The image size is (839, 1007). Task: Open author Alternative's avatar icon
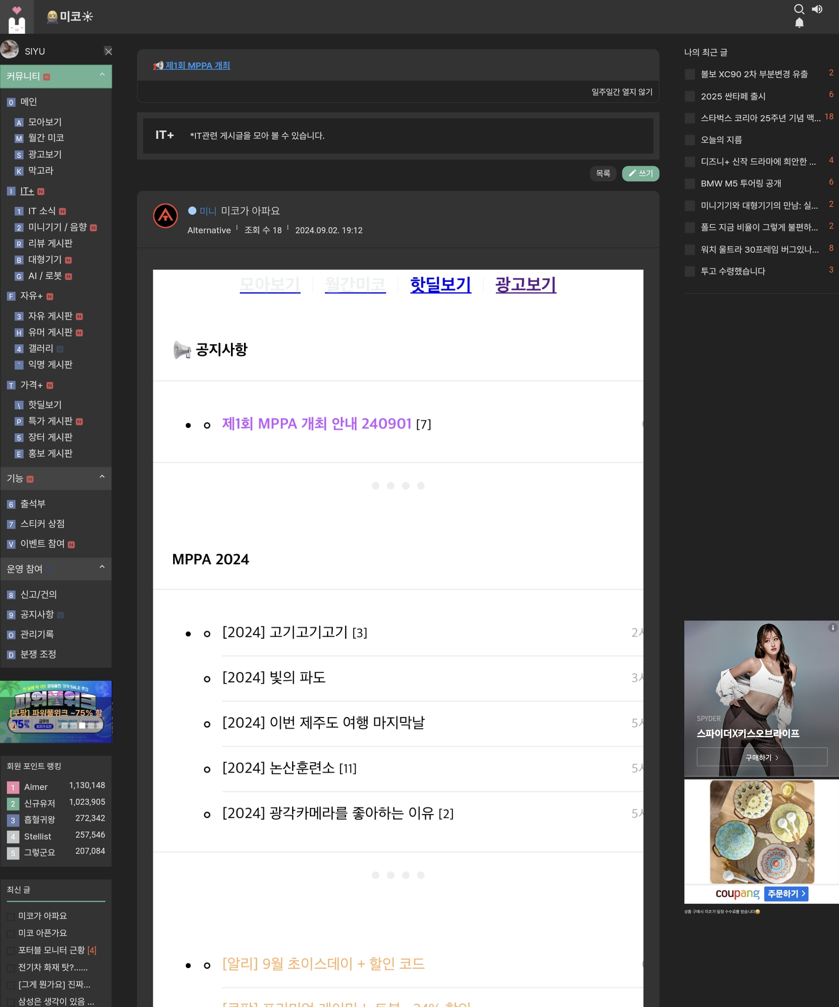click(165, 216)
